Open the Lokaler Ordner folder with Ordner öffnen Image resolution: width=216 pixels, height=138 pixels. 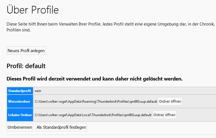[x=164, y=115]
